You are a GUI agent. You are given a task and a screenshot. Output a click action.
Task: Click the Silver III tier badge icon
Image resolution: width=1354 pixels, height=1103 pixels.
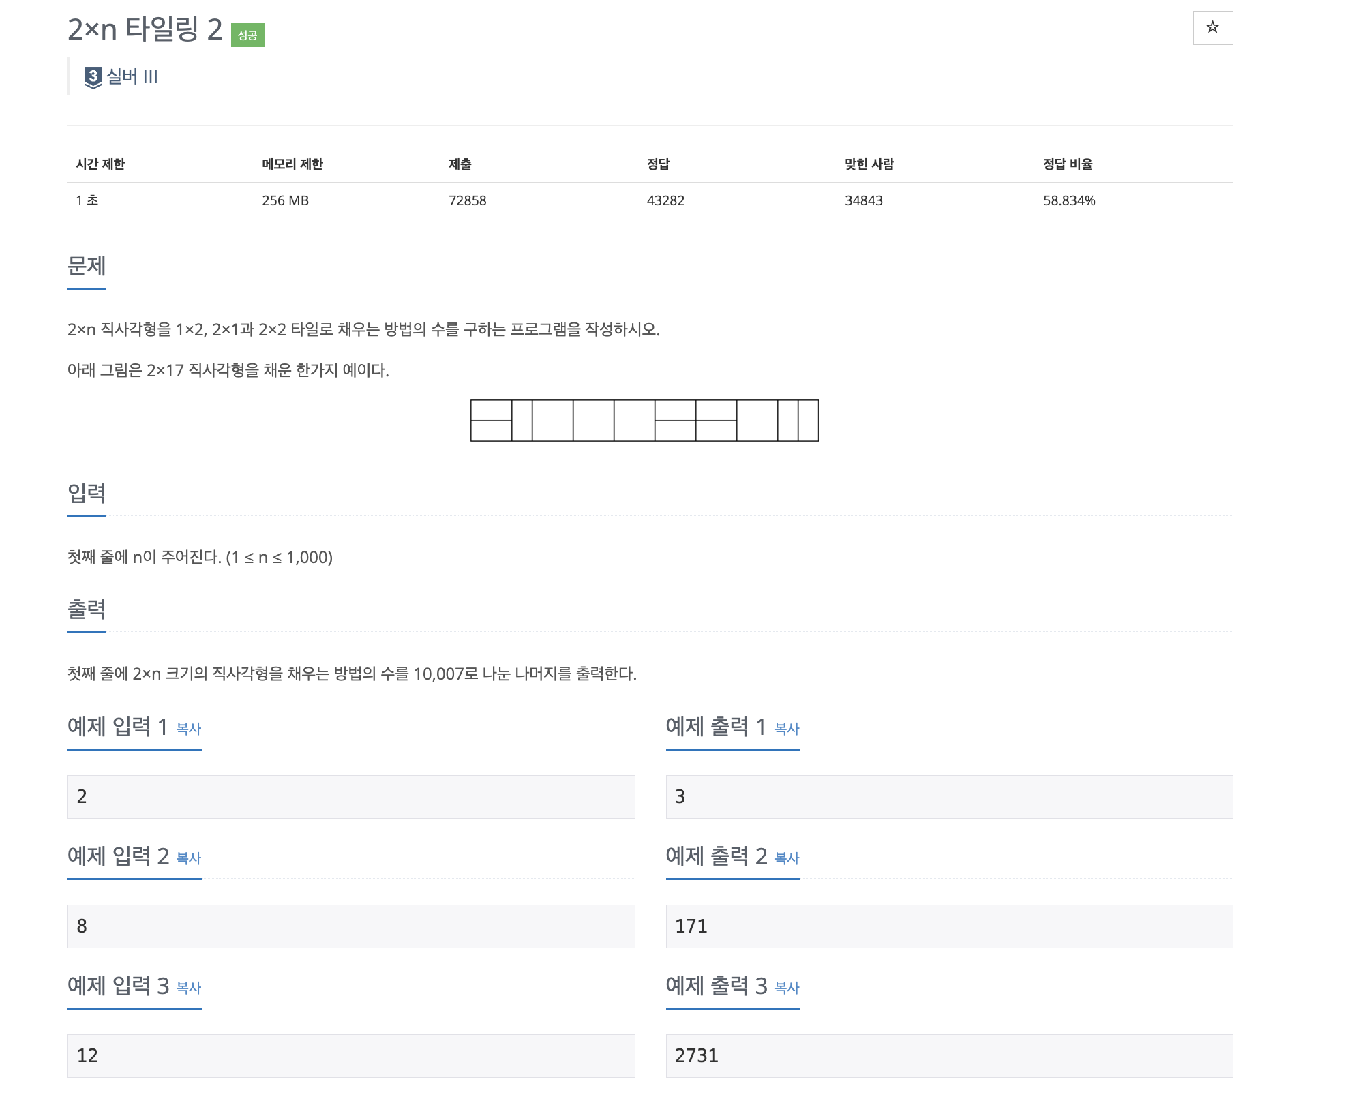(92, 77)
